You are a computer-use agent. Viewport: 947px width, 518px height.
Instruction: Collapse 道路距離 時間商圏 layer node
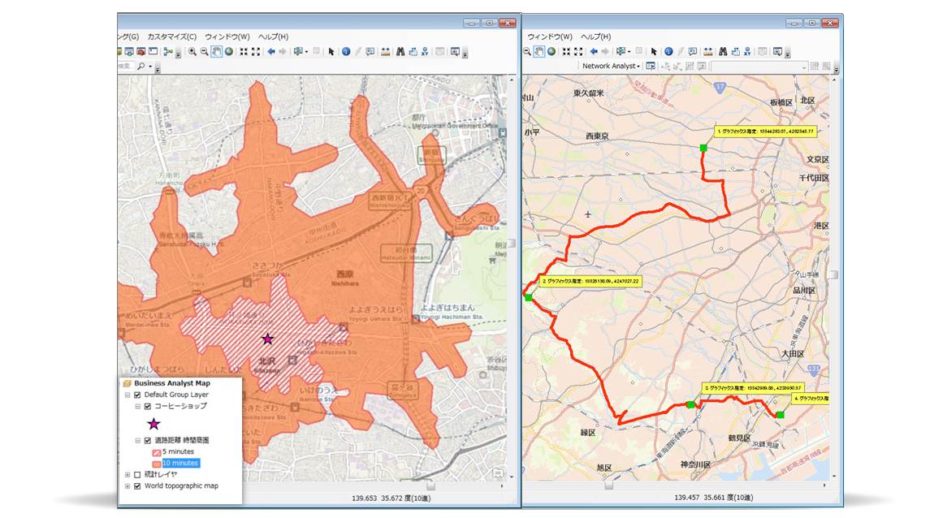[x=138, y=441]
